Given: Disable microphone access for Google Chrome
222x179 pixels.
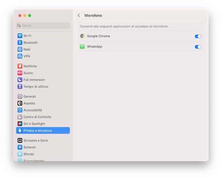Looking at the screenshot, I should [198, 36].
